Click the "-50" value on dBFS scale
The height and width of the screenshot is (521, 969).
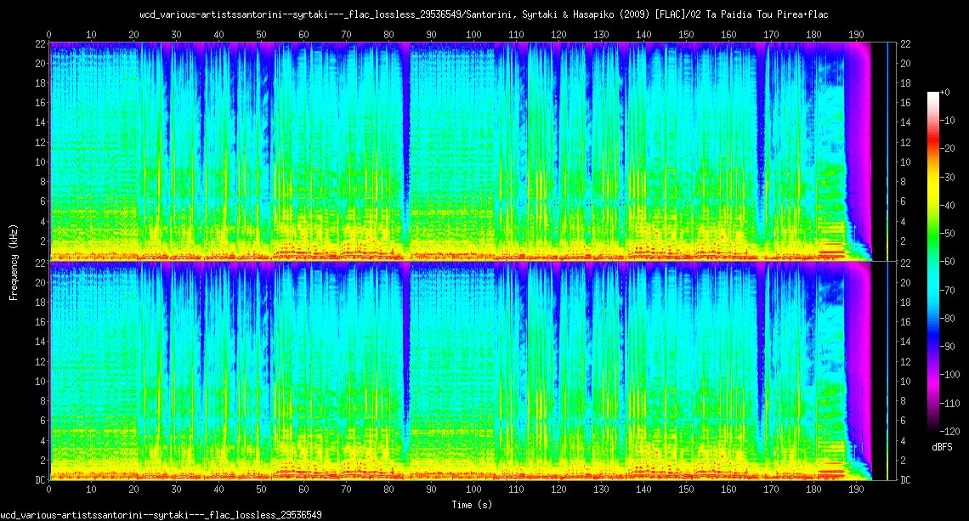coord(948,234)
